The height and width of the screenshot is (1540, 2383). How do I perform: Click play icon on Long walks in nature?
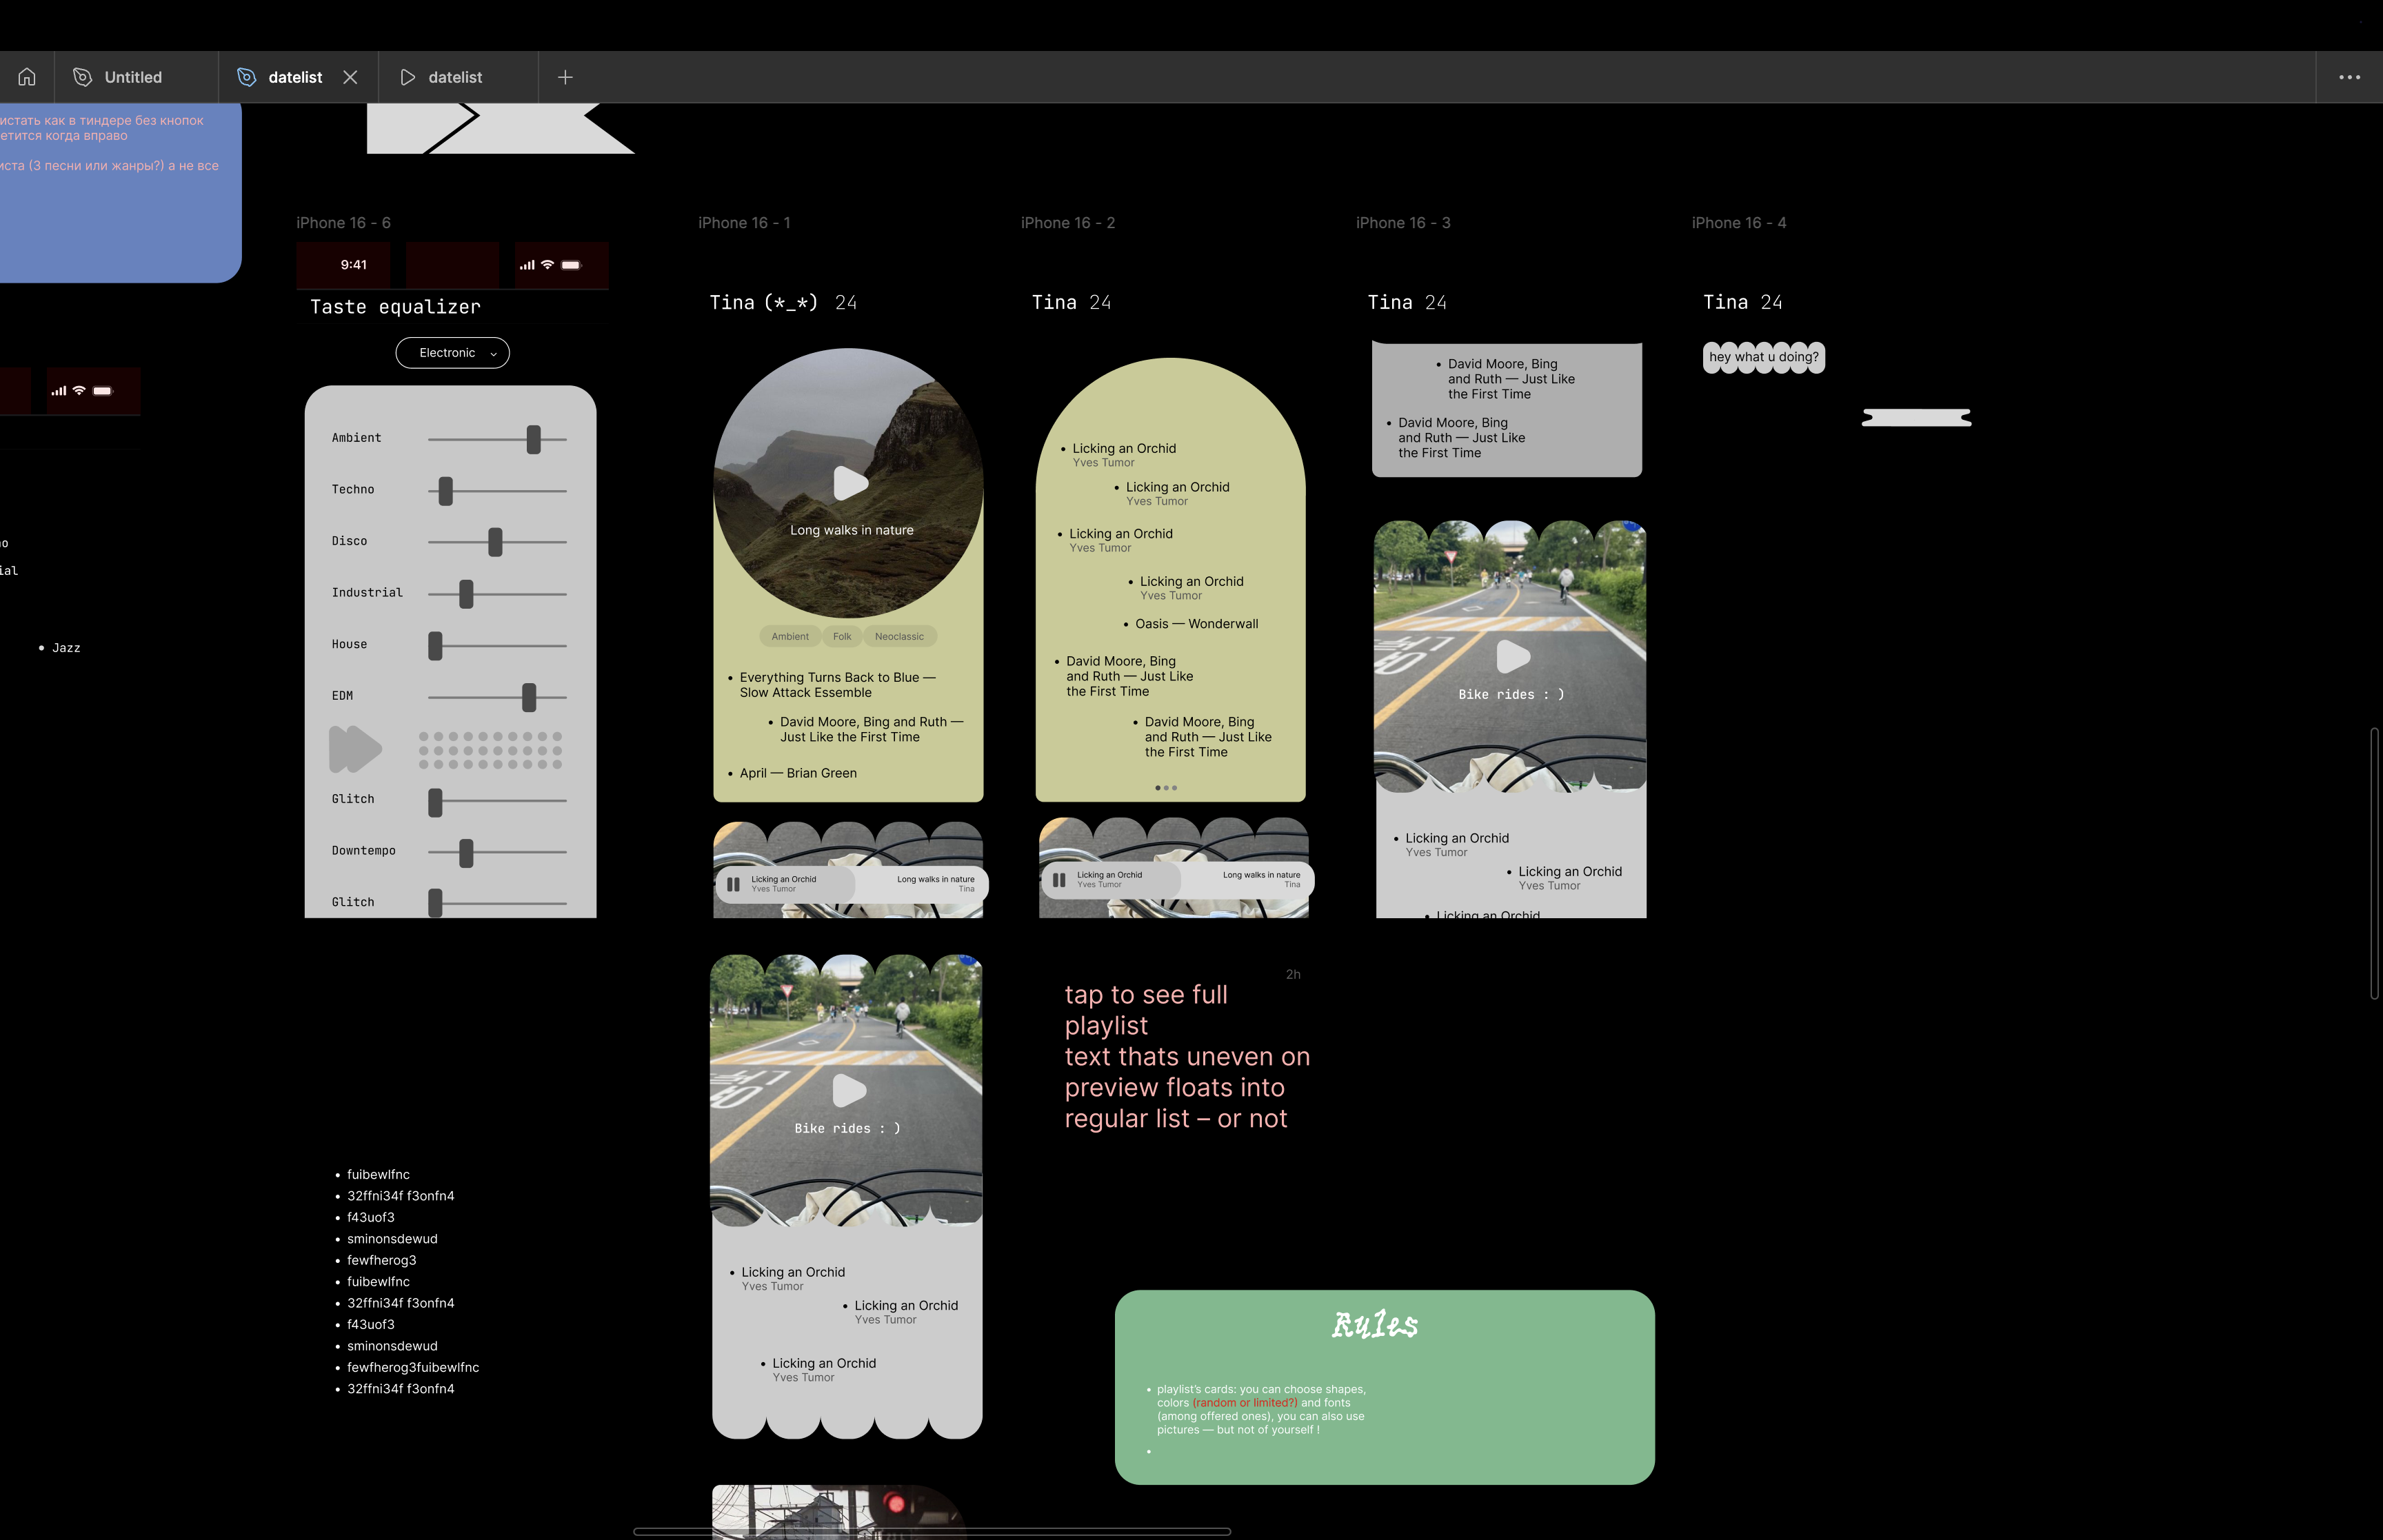(850, 484)
